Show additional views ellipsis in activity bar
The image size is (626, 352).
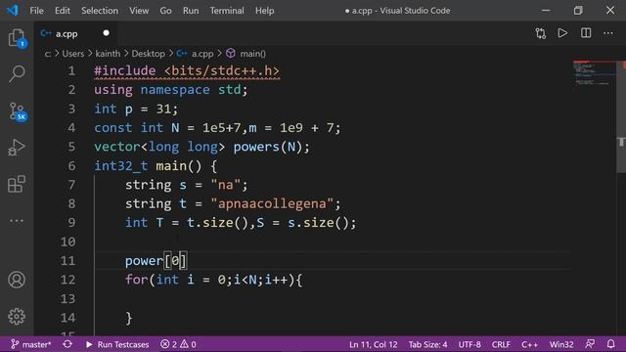[x=17, y=221]
